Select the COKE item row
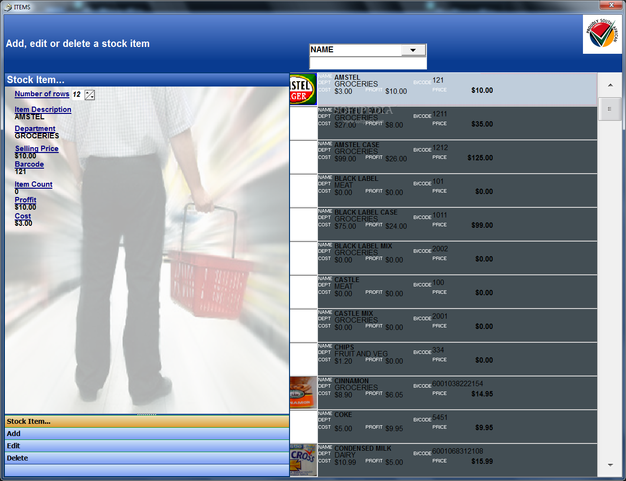The image size is (626, 481). click(444, 427)
